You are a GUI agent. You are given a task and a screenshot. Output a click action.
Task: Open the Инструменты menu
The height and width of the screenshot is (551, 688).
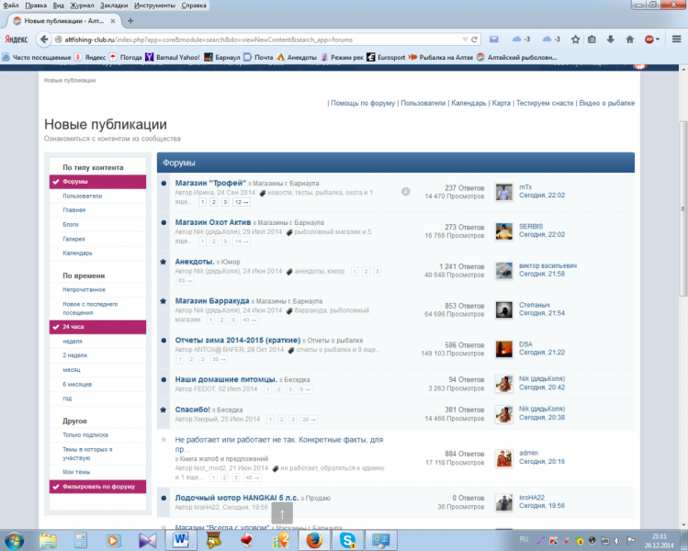tap(154, 6)
